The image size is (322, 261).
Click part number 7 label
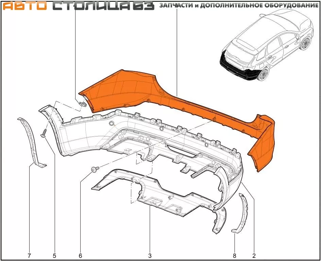pos(29,255)
